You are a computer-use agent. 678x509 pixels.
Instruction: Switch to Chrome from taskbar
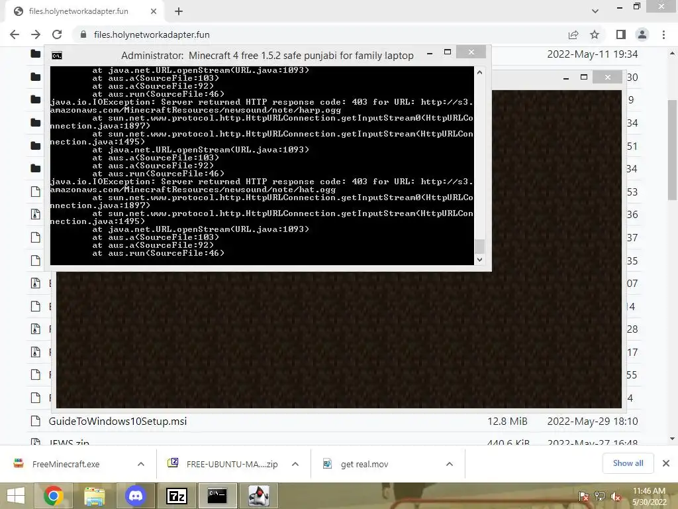click(54, 496)
